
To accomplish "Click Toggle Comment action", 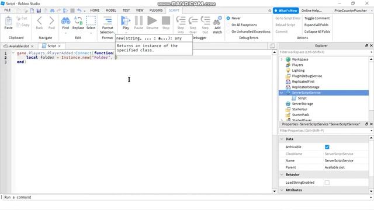I will click(x=317, y=18).
